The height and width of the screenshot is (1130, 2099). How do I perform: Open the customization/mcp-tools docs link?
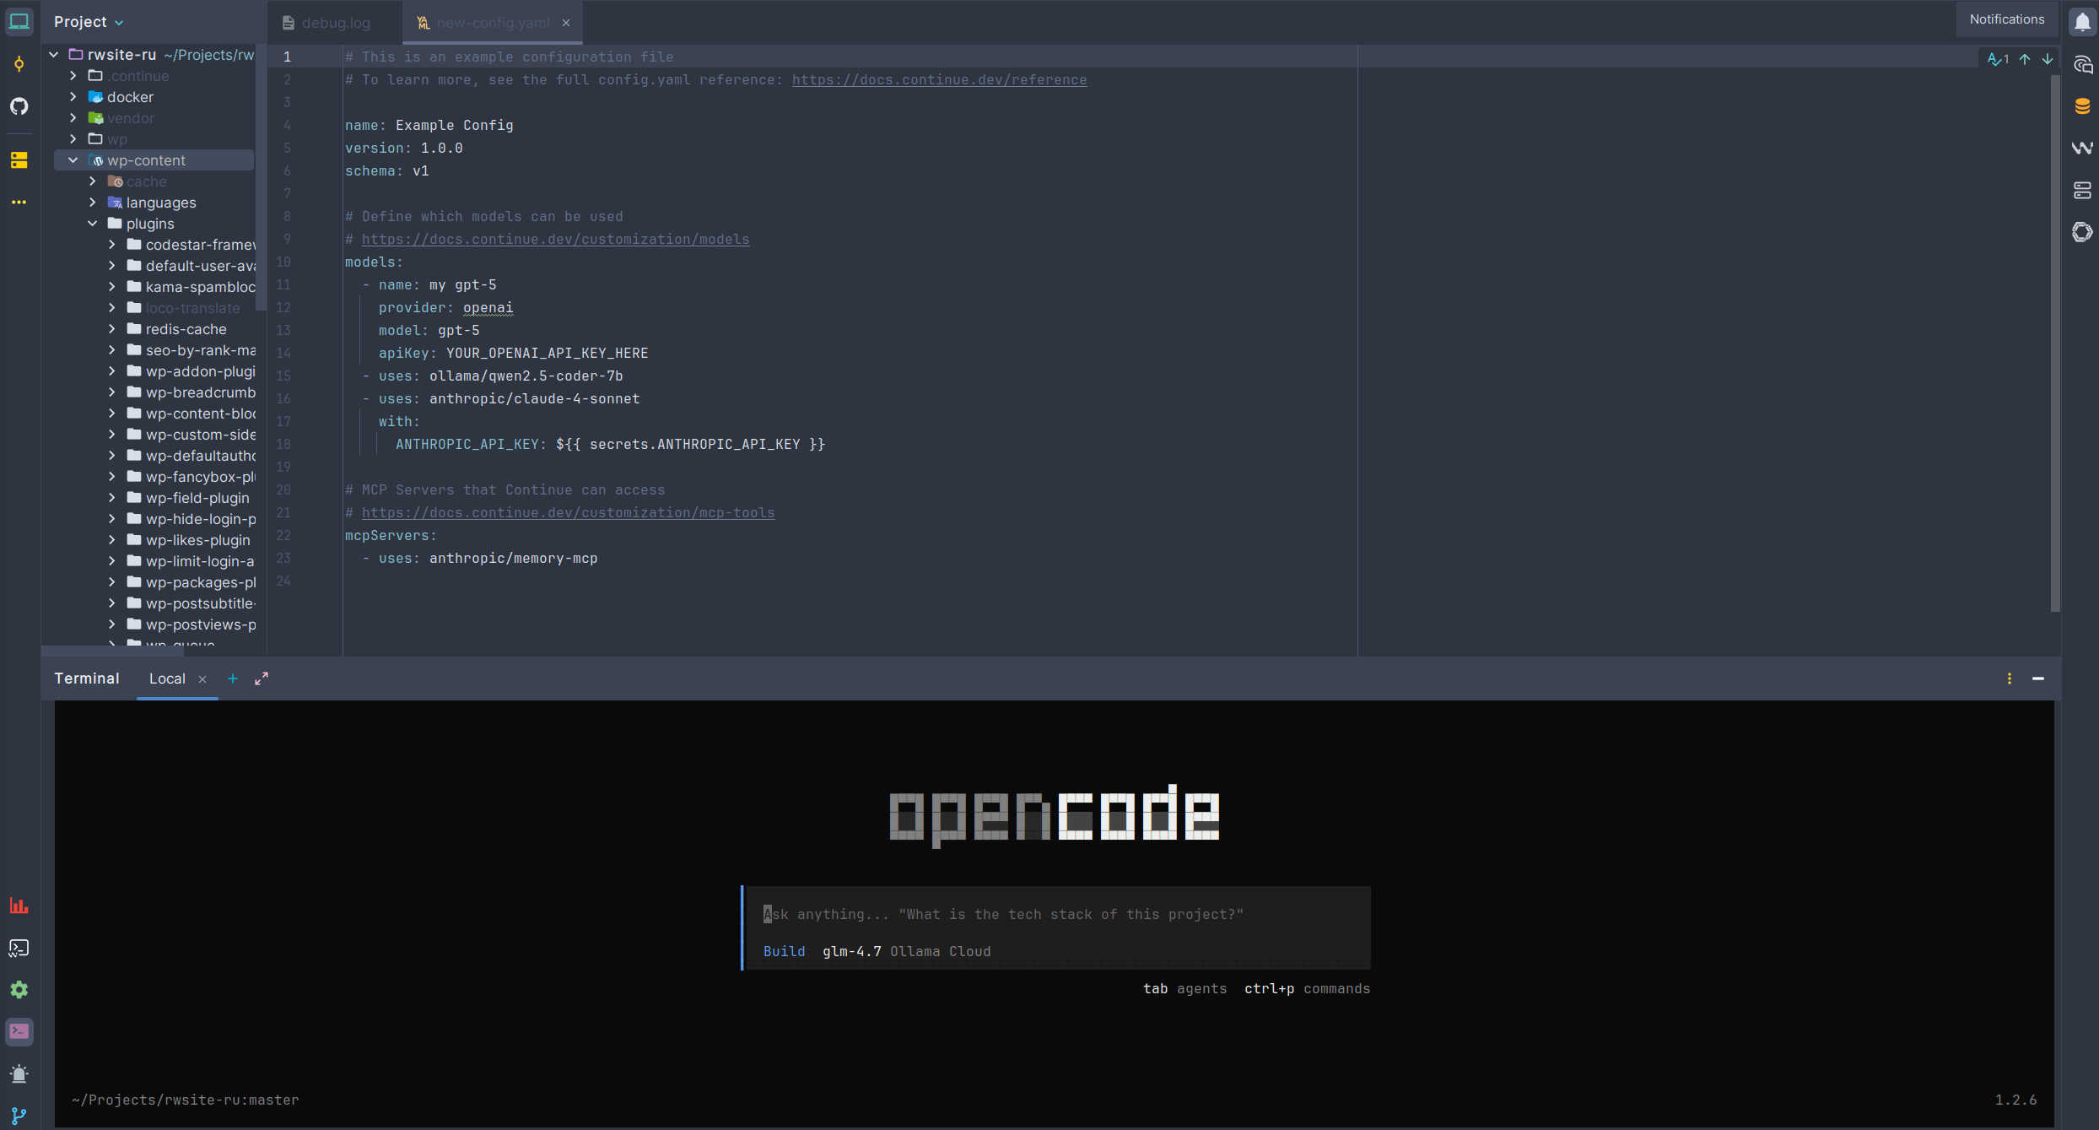(568, 513)
